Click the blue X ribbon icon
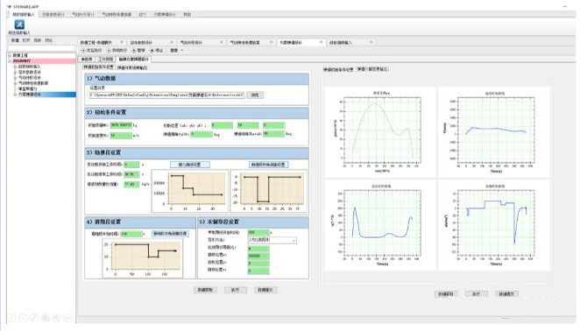This screenshot has height=331, width=580. point(19,25)
